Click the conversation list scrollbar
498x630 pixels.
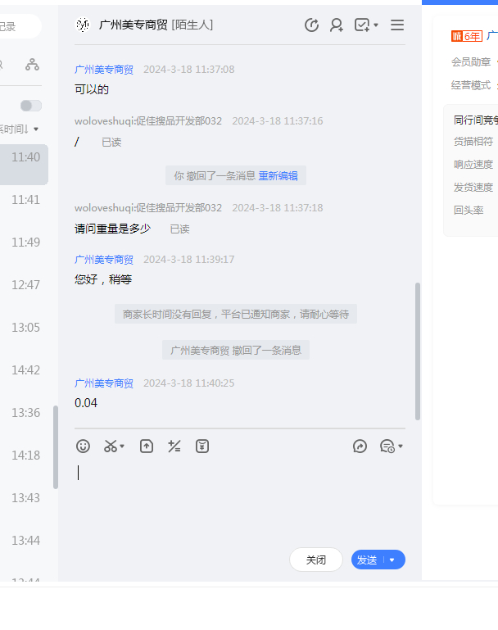coord(56,447)
